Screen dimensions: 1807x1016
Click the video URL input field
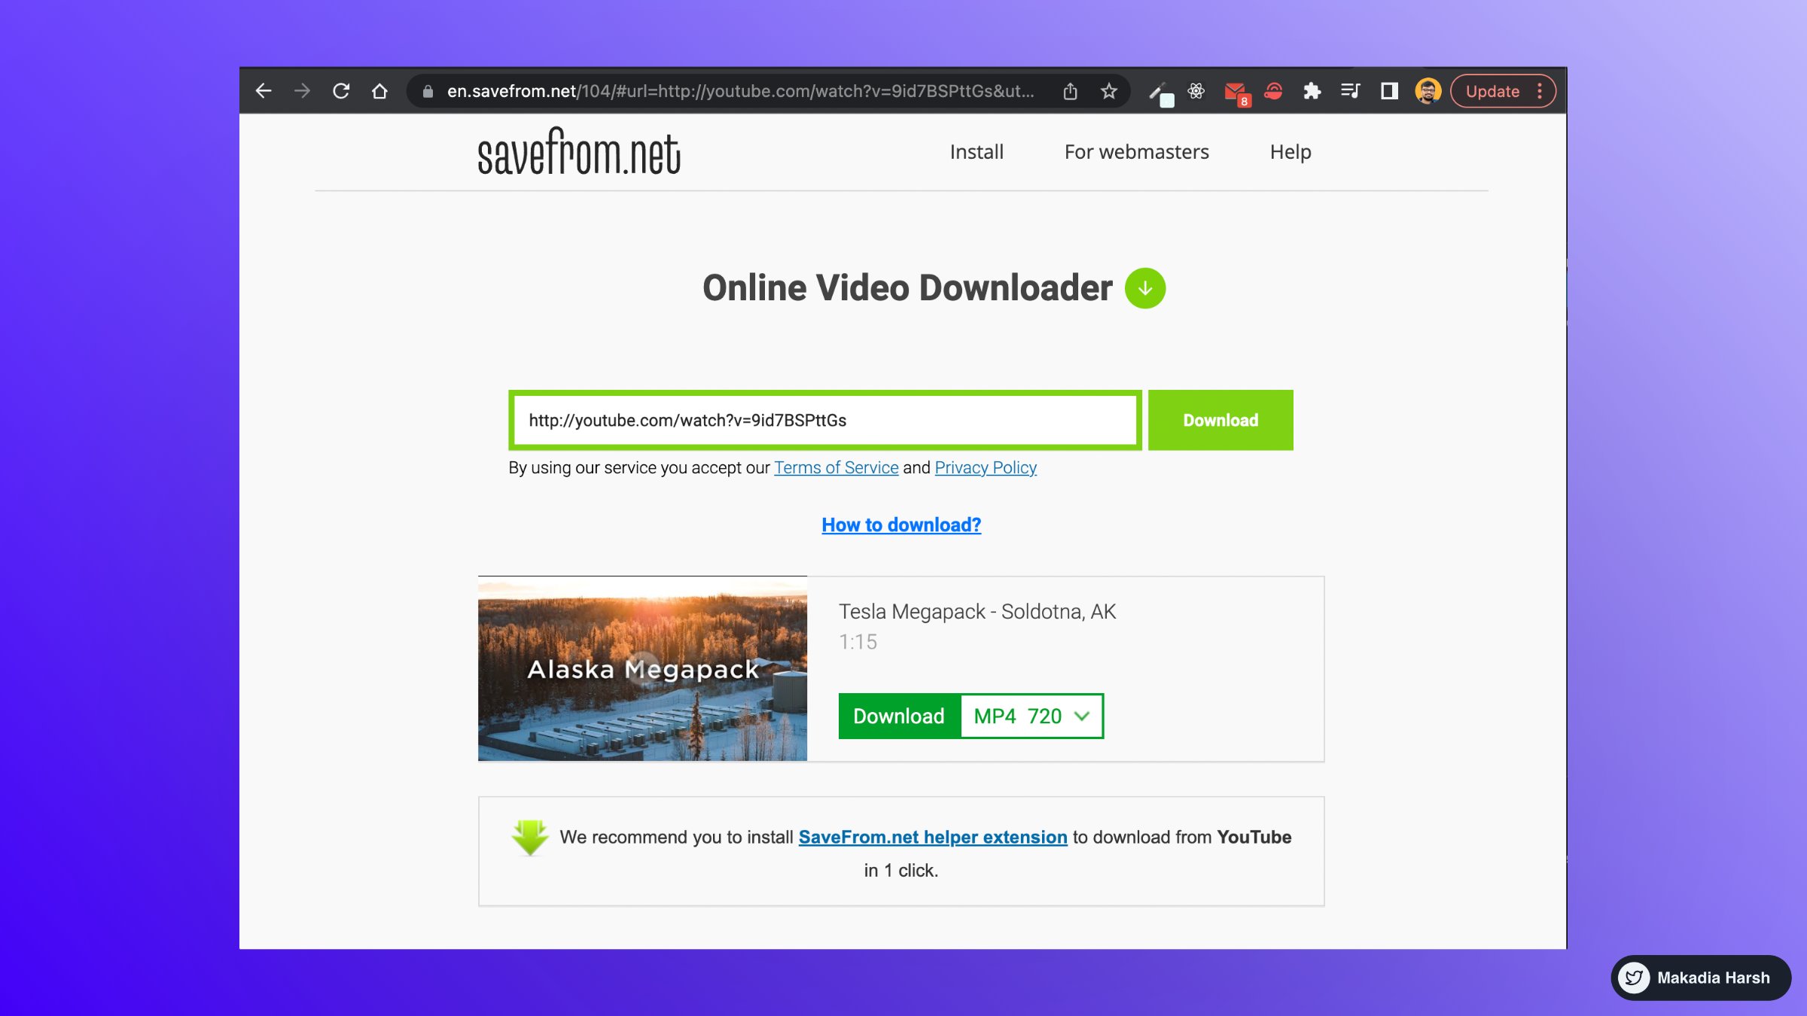click(825, 420)
